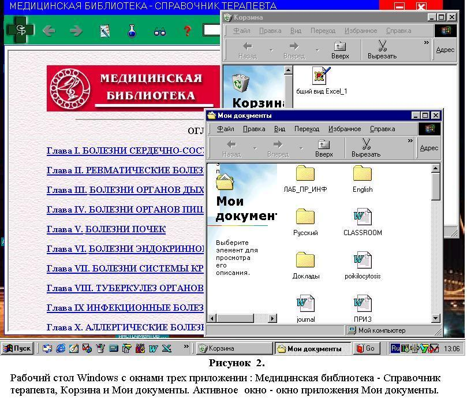This screenshot has width=467, height=398.
Task: Select the ЛАБ_ПР_ИНФ folder
Action: [x=305, y=180]
